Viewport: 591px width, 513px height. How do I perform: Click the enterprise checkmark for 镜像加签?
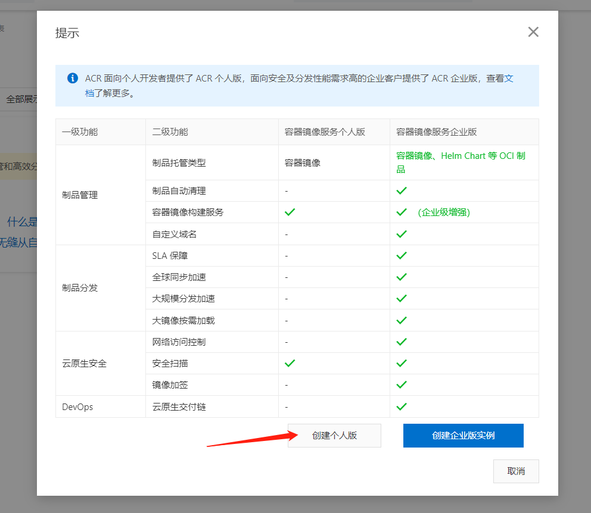(402, 384)
